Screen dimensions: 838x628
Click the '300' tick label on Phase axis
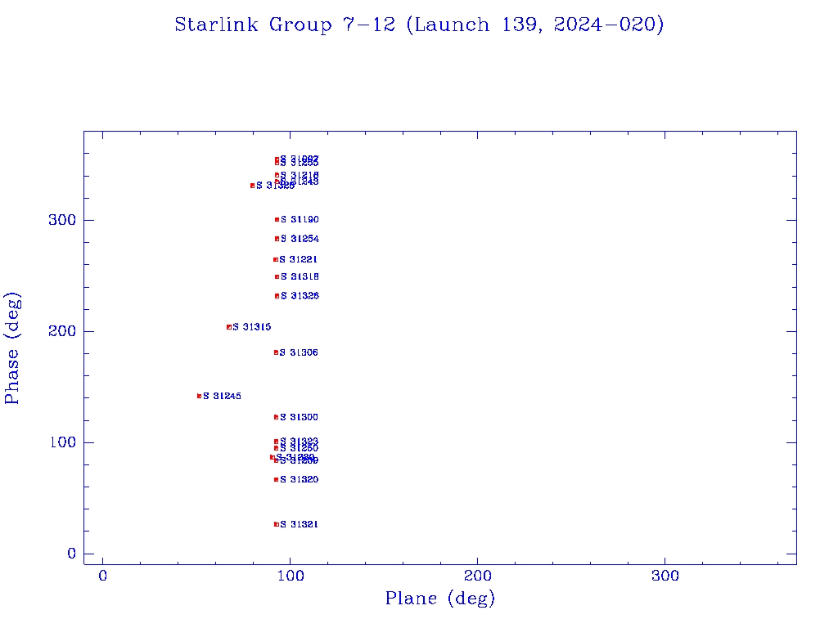(x=62, y=220)
